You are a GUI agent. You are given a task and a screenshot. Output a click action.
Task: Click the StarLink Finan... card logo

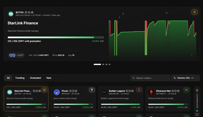10,92
